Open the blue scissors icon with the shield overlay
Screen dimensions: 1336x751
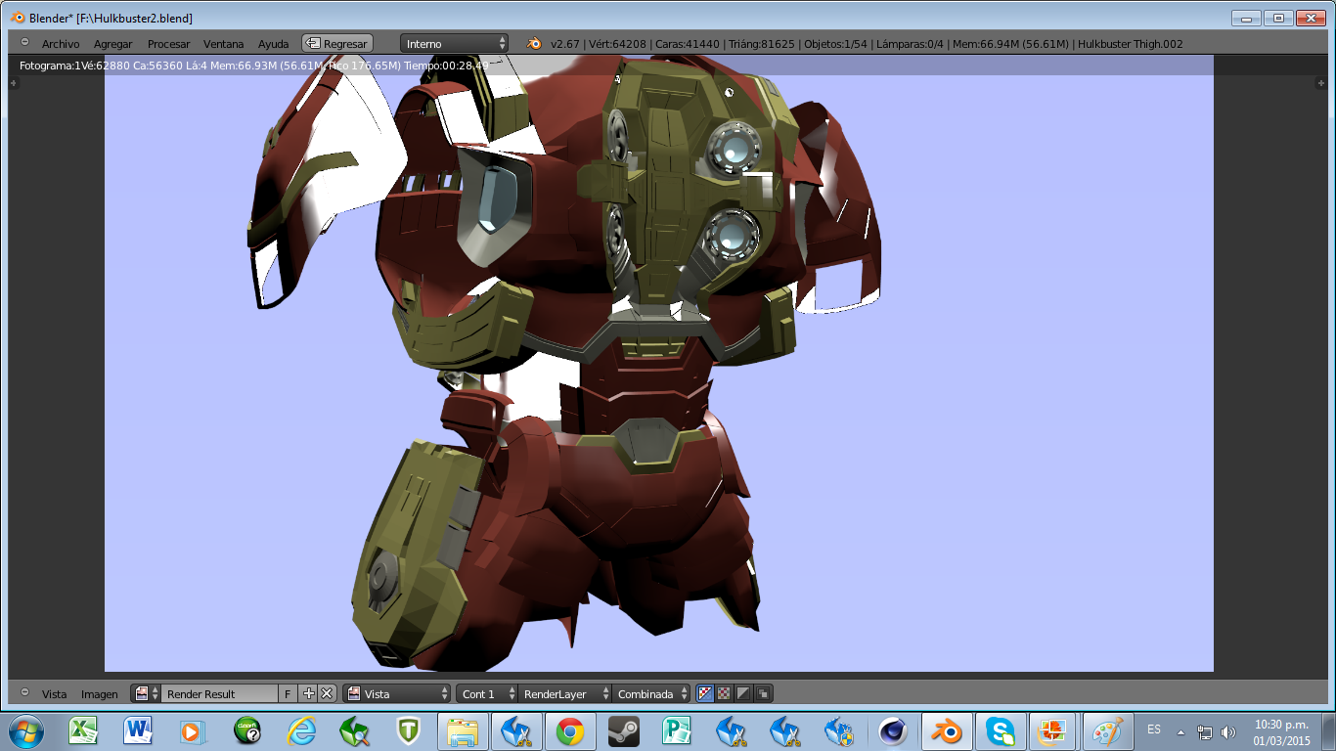coord(837,730)
